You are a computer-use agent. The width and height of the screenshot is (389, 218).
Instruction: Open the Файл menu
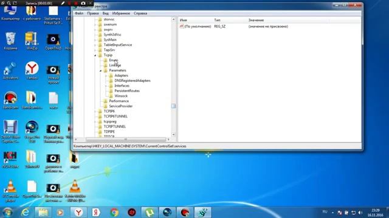pyautogui.click(x=79, y=13)
